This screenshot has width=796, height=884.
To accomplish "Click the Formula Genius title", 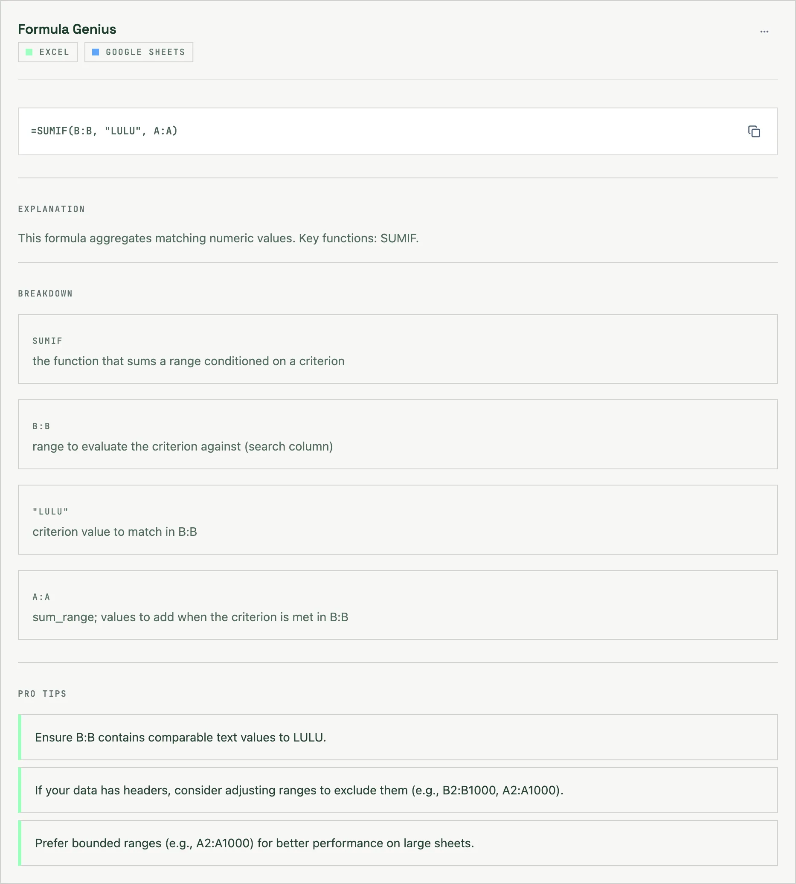I will 67,29.
